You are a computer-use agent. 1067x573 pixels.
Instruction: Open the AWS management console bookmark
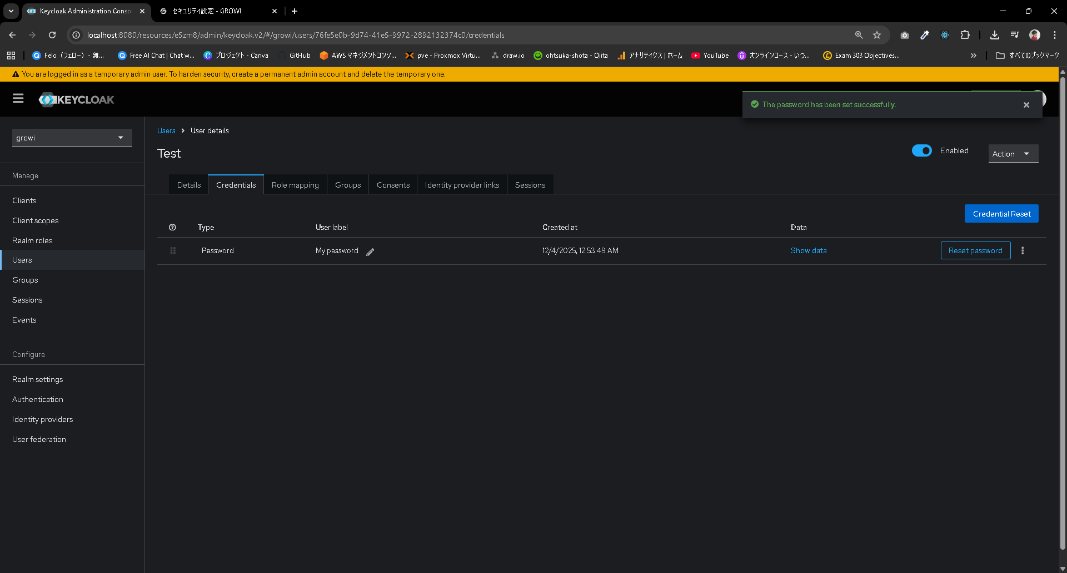(358, 56)
